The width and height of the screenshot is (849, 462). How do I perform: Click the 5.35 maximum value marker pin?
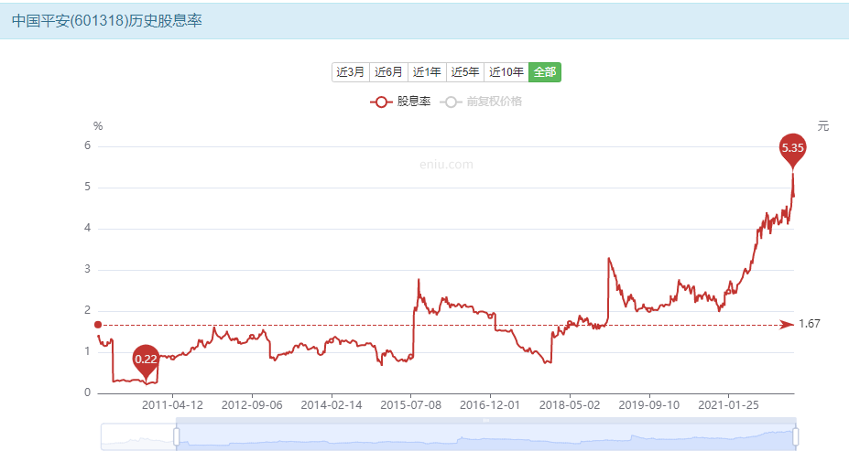point(793,149)
